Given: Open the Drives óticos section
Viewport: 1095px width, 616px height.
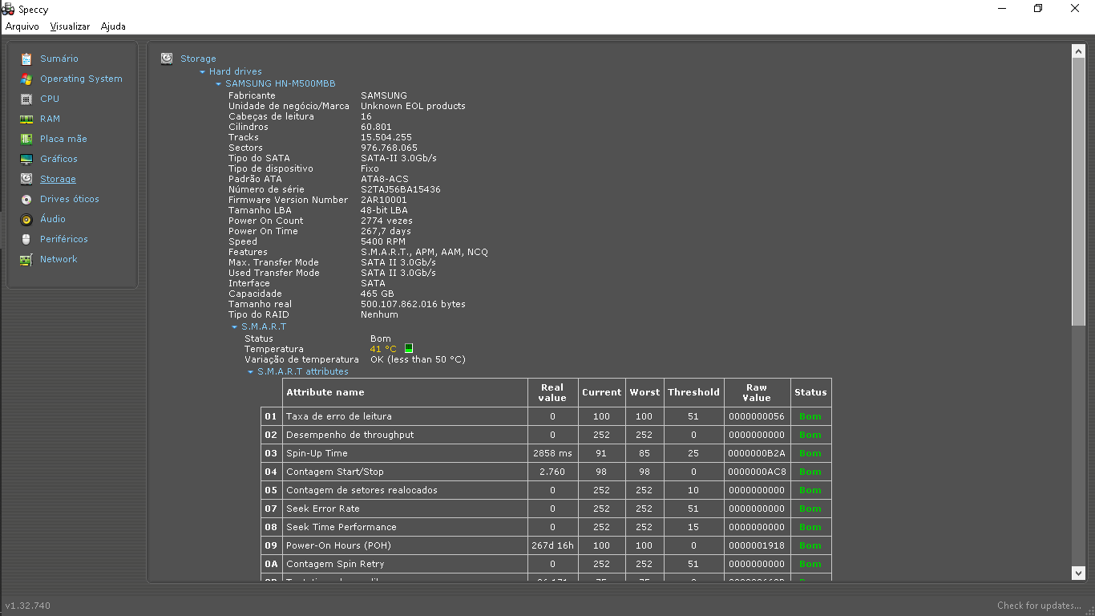Looking at the screenshot, I should [x=70, y=199].
